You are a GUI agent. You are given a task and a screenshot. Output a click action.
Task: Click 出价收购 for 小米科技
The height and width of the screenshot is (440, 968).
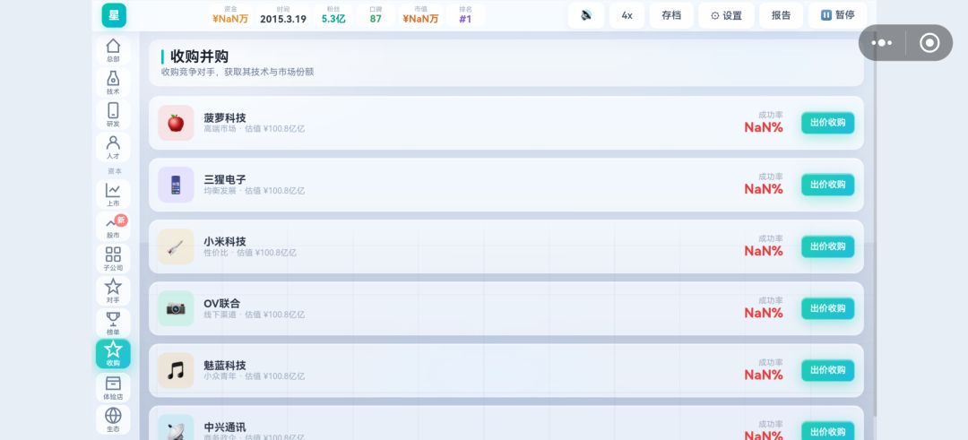click(828, 246)
